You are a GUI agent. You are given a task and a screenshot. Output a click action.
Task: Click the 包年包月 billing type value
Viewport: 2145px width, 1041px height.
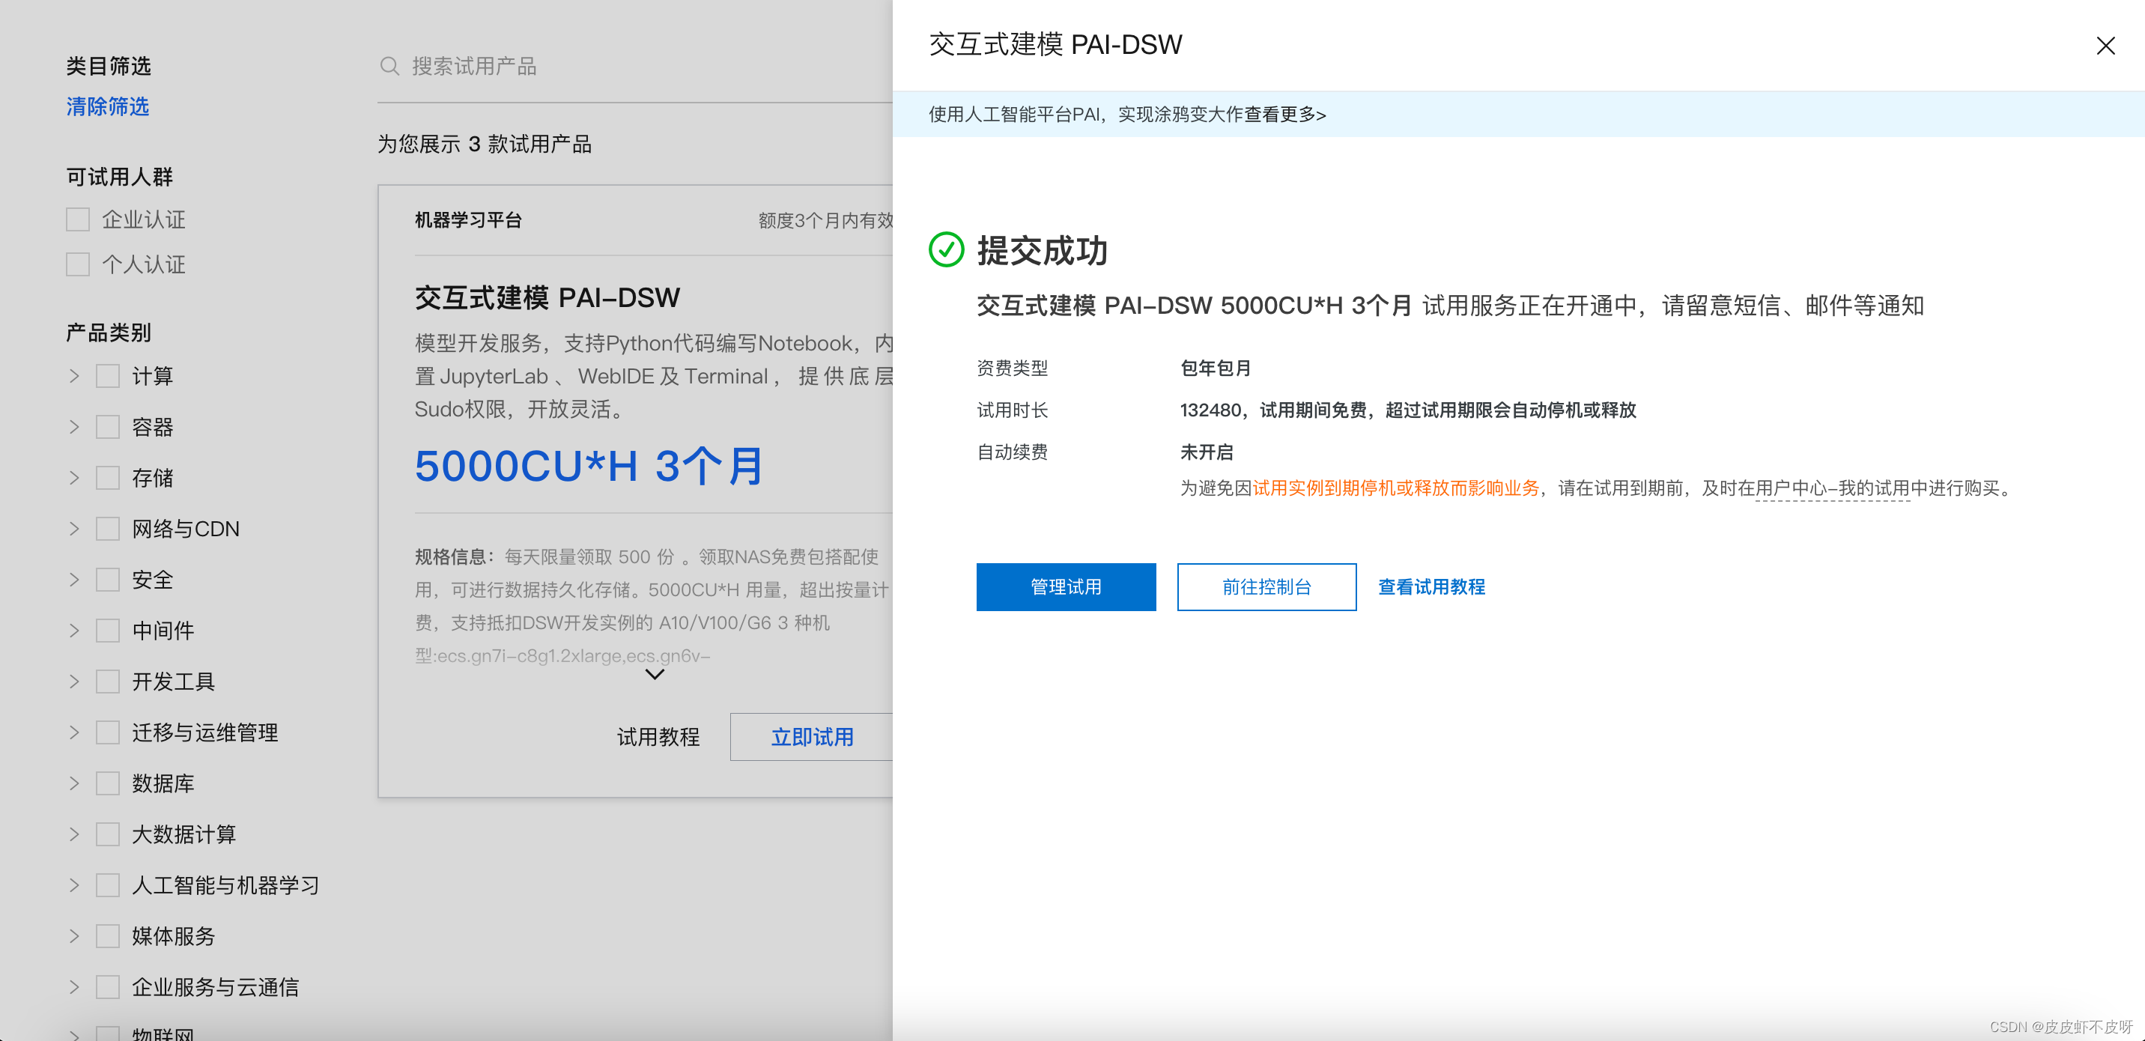pos(1216,368)
